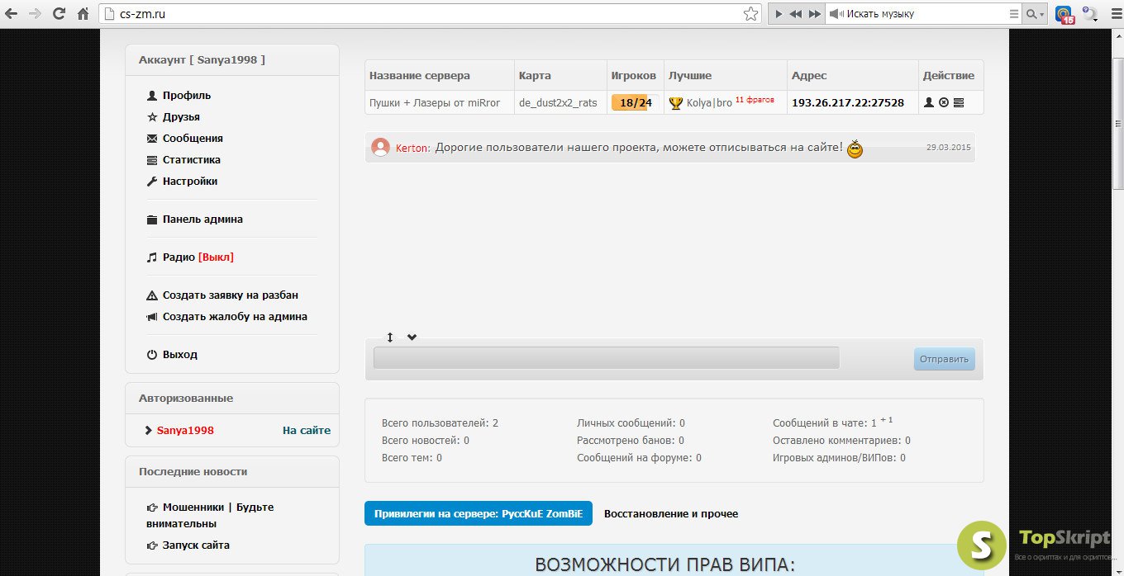Click the players (person) action icon
1124x576 pixels.
(929, 103)
